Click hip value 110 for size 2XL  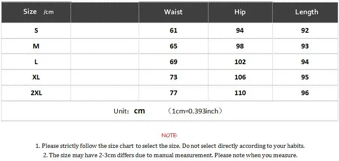(x=240, y=93)
